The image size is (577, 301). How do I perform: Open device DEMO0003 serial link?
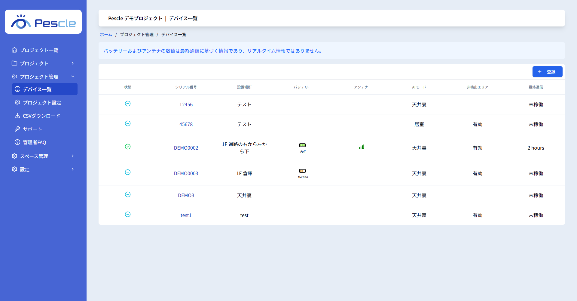click(186, 173)
